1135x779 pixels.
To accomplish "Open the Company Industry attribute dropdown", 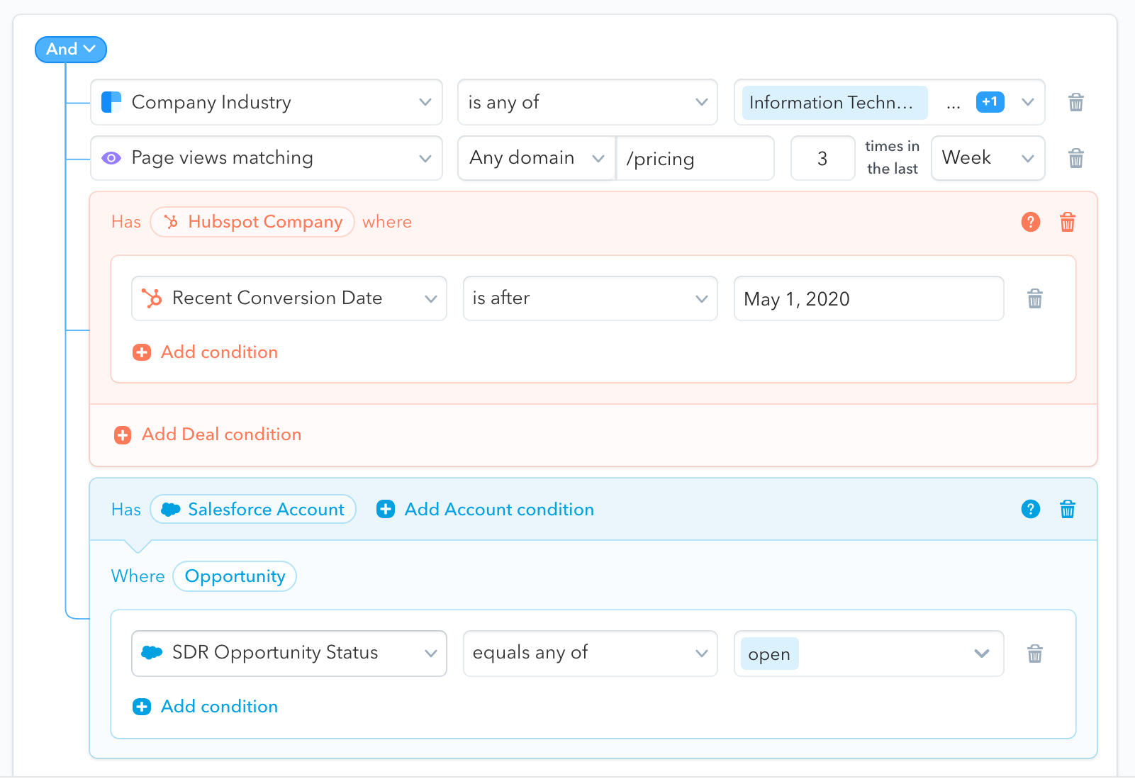I will point(267,102).
